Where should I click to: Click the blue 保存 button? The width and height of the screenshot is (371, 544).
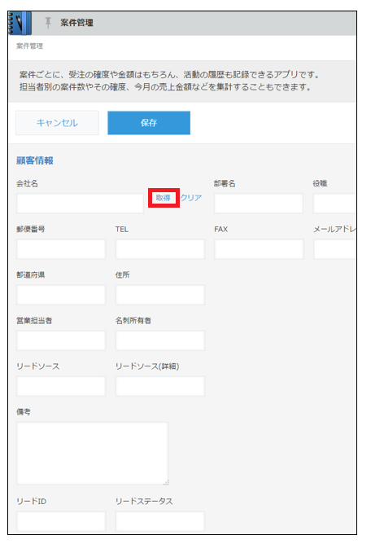pos(149,123)
